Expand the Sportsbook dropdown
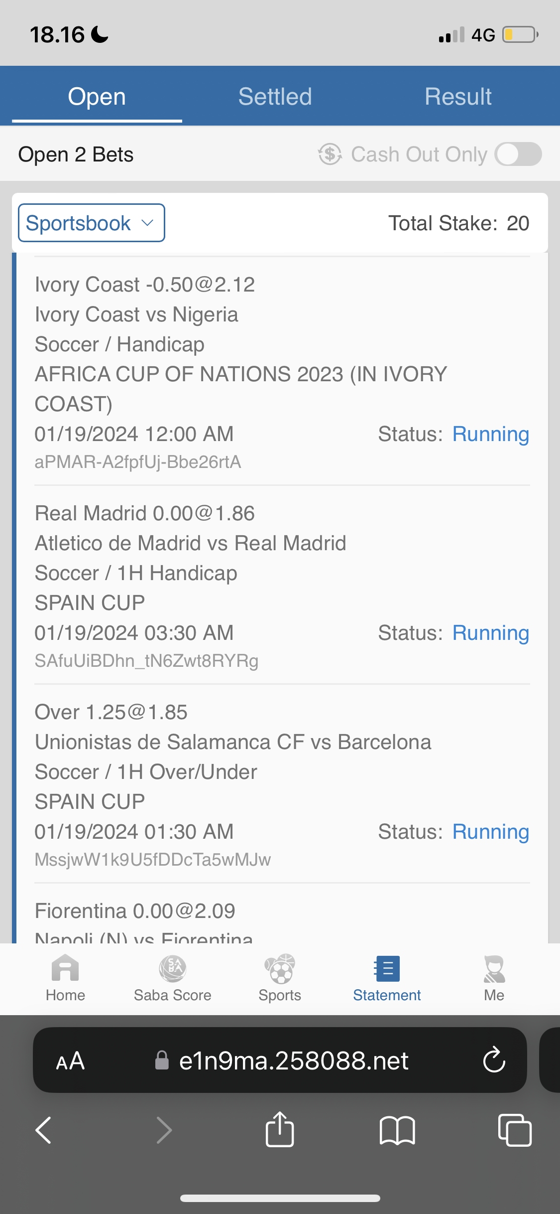The image size is (560, 1214). coord(92,223)
